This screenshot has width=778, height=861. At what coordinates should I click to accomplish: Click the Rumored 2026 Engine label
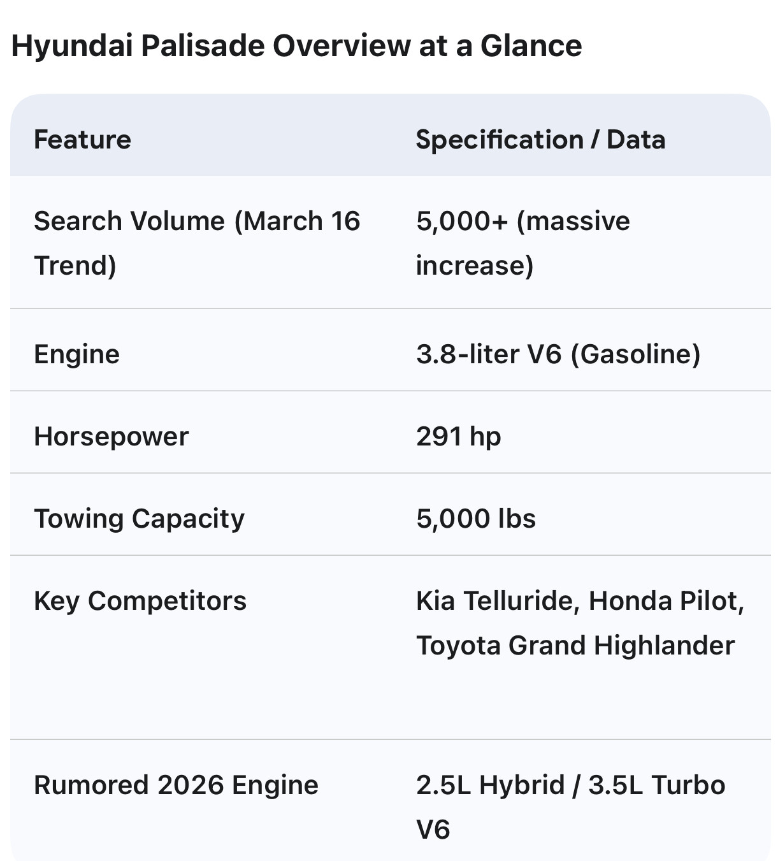176,785
